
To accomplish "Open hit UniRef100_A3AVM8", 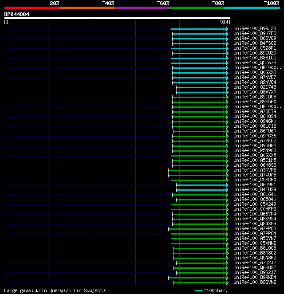I will [255, 170].
